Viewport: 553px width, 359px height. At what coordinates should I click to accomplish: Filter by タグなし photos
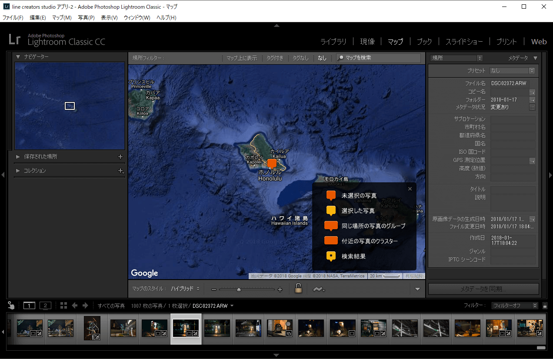(300, 58)
